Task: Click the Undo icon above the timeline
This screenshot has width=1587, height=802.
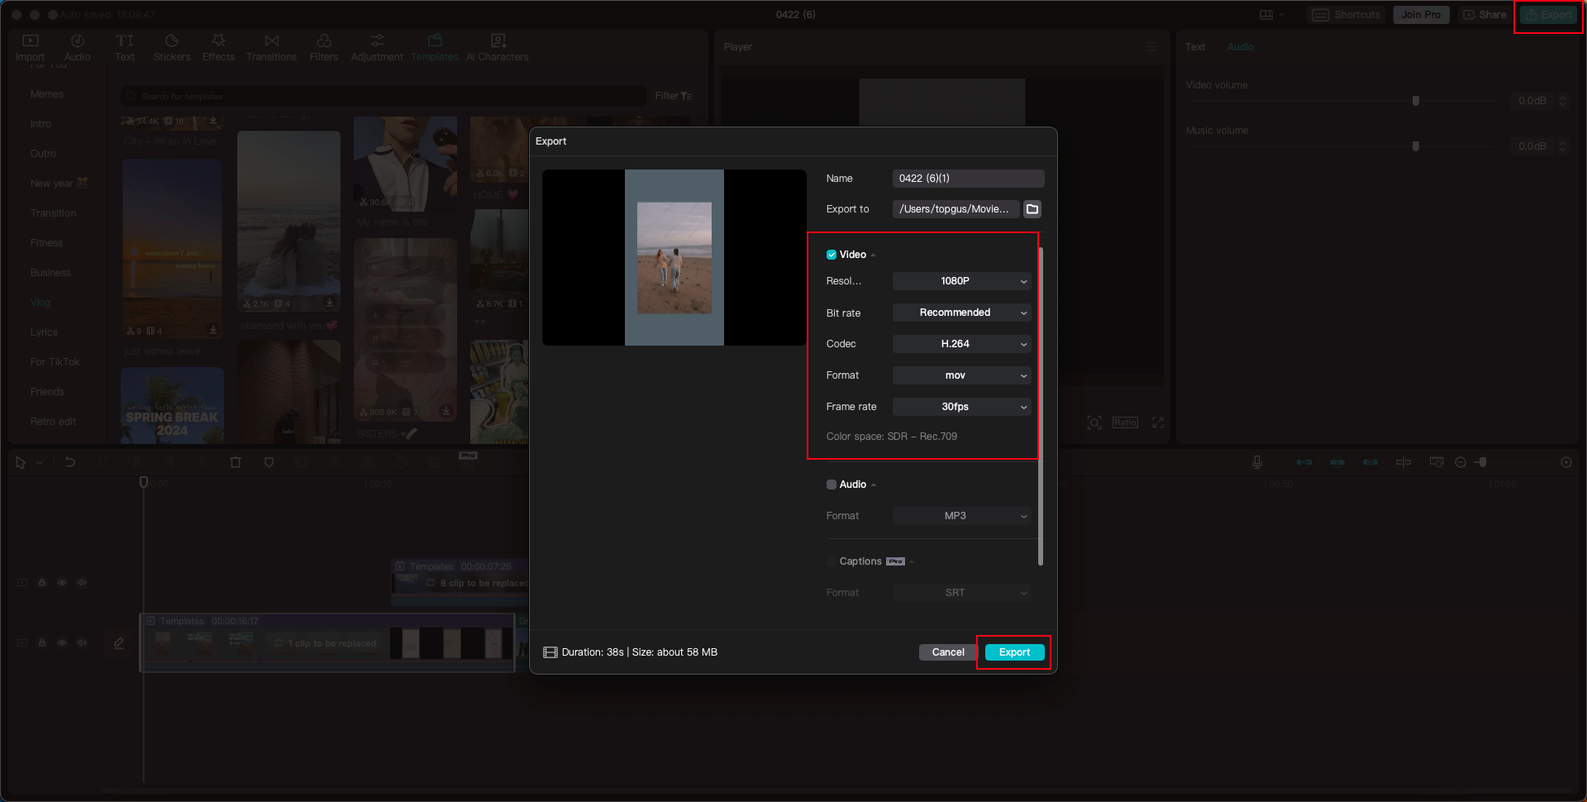Action: click(x=70, y=462)
